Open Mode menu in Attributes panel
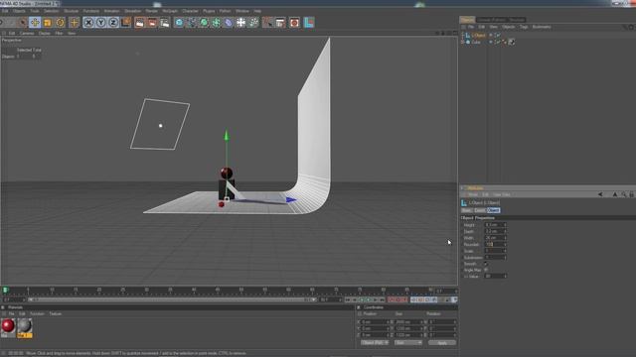 [473, 194]
